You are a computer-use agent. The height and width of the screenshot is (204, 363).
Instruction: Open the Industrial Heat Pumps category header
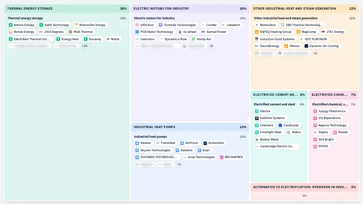point(190,127)
